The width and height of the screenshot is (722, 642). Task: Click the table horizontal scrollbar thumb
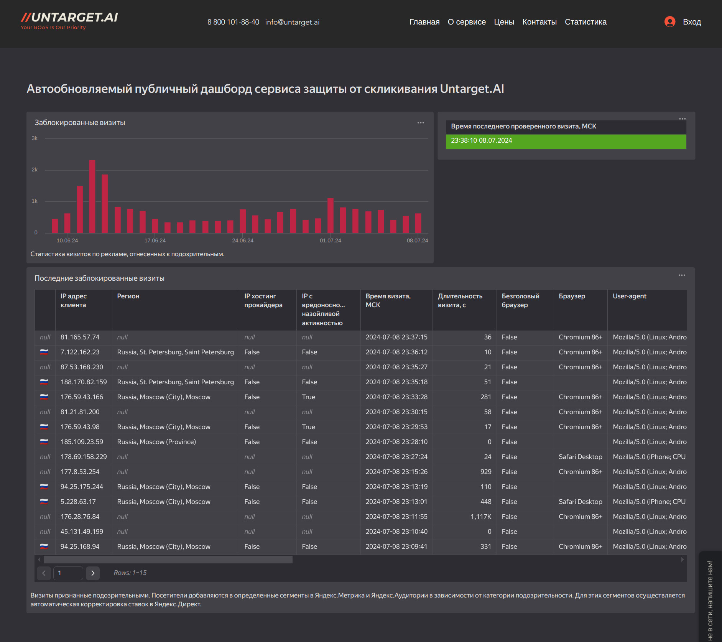(168, 560)
